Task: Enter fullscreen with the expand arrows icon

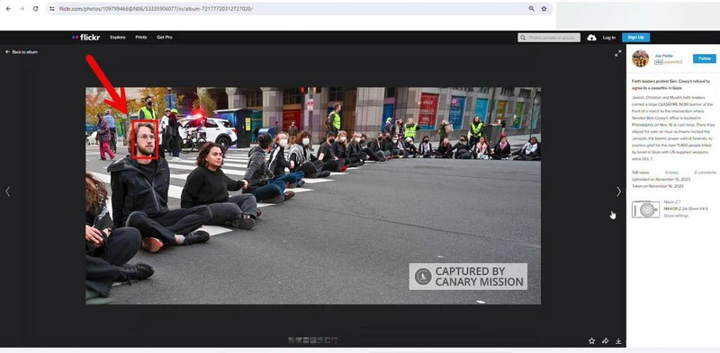Action: tap(618, 53)
